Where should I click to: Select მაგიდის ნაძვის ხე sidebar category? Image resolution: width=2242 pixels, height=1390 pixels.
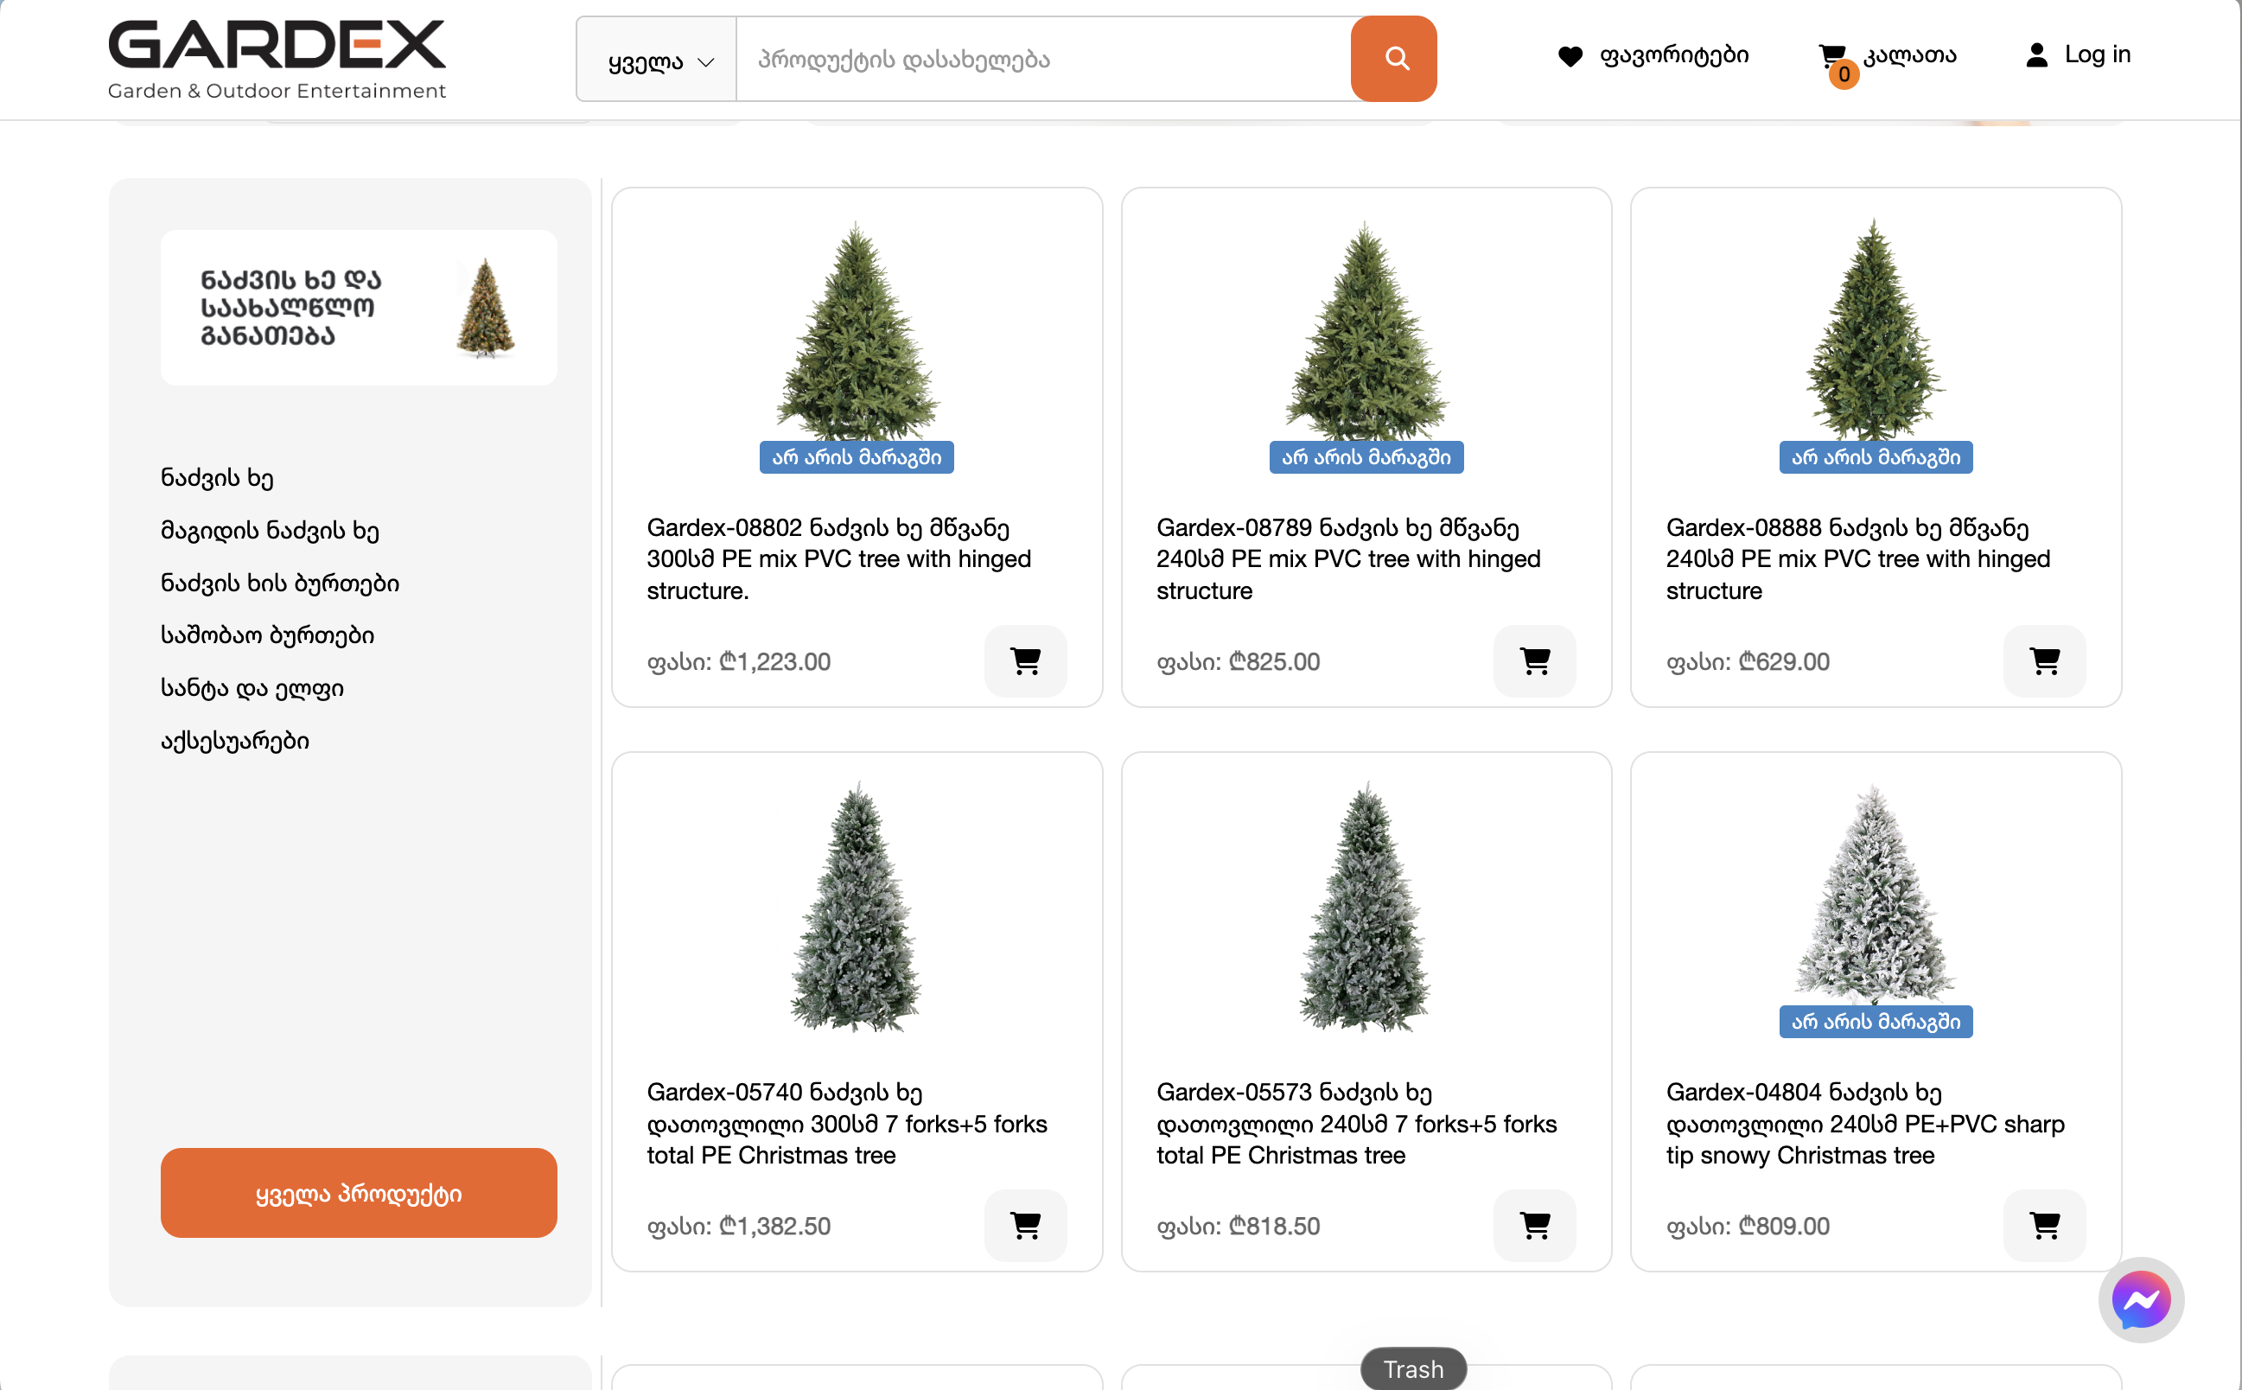(270, 531)
